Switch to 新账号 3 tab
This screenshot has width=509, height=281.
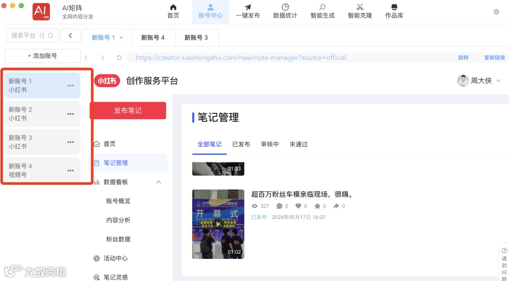[x=197, y=38]
